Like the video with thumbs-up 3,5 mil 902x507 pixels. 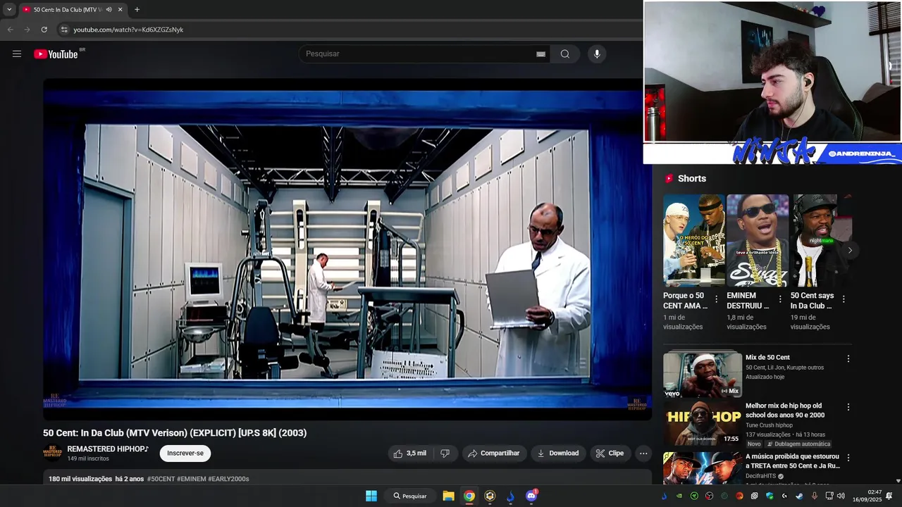(409, 453)
